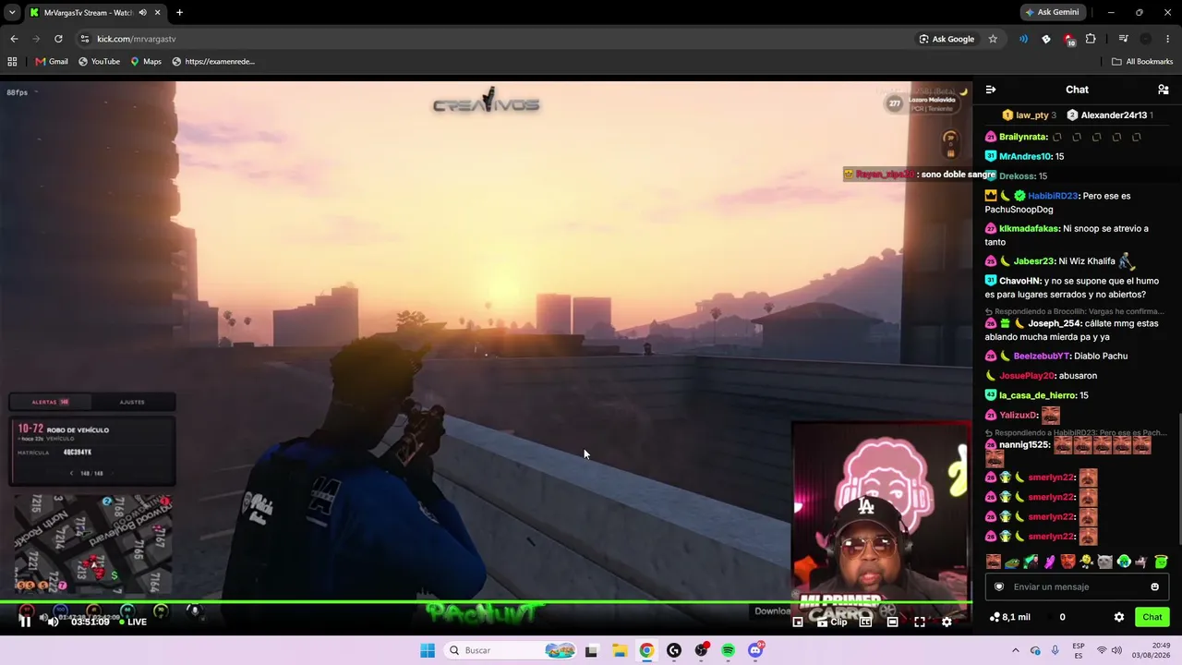Click the Ask Gemini button
The image size is (1182, 665).
(1052, 12)
